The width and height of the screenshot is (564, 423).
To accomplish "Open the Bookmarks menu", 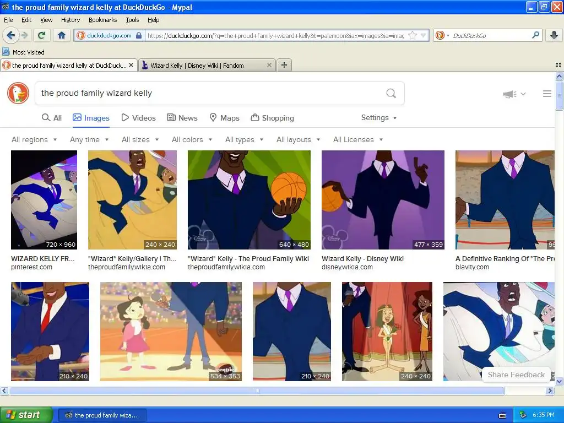I will [x=102, y=20].
